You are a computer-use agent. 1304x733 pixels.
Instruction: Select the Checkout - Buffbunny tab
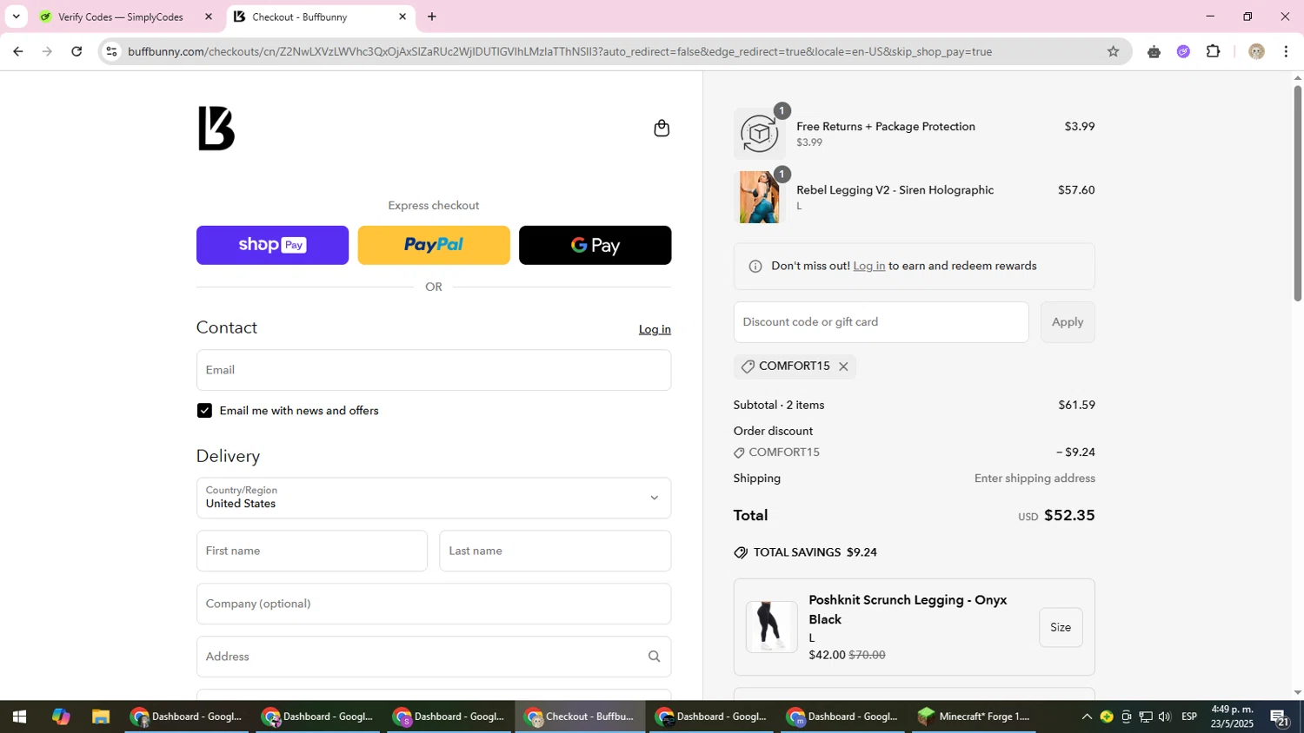(x=299, y=17)
